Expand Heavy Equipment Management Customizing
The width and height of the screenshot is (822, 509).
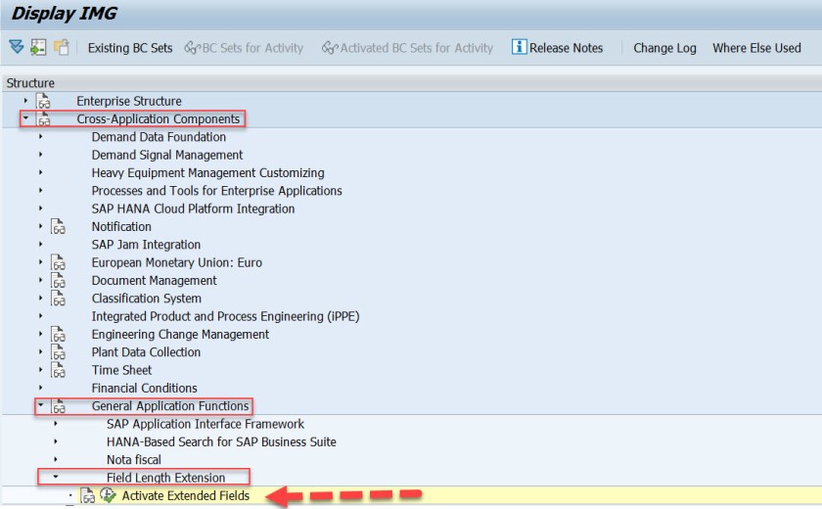pyautogui.click(x=40, y=172)
